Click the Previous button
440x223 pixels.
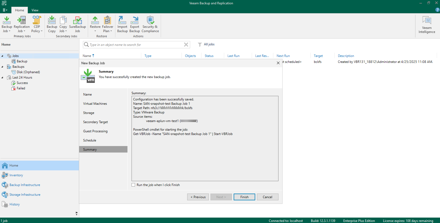(x=198, y=197)
